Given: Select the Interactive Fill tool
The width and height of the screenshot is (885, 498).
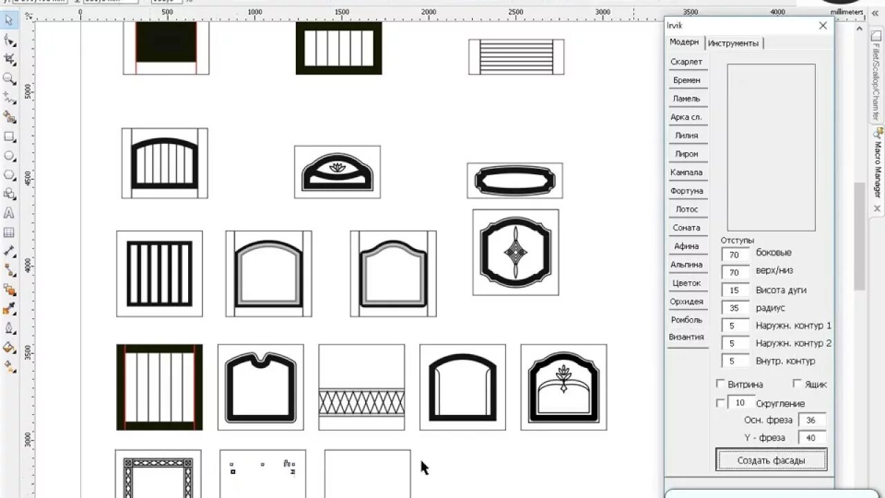Looking at the screenshot, I should (x=9, y=366).
